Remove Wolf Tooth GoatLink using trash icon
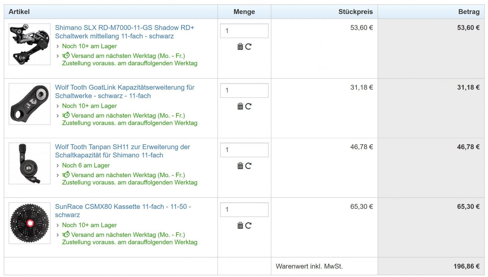488x277 pixels. pyautogui.click(x=240, y=106)
